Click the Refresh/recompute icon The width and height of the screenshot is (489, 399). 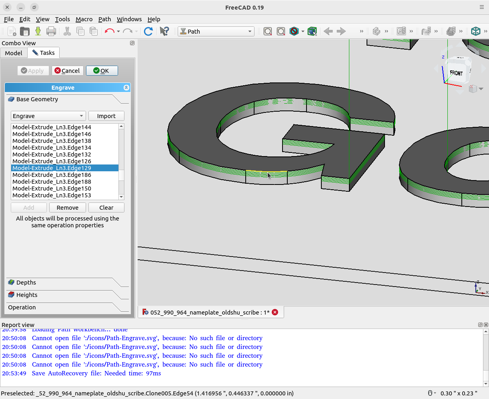point(148,31)
